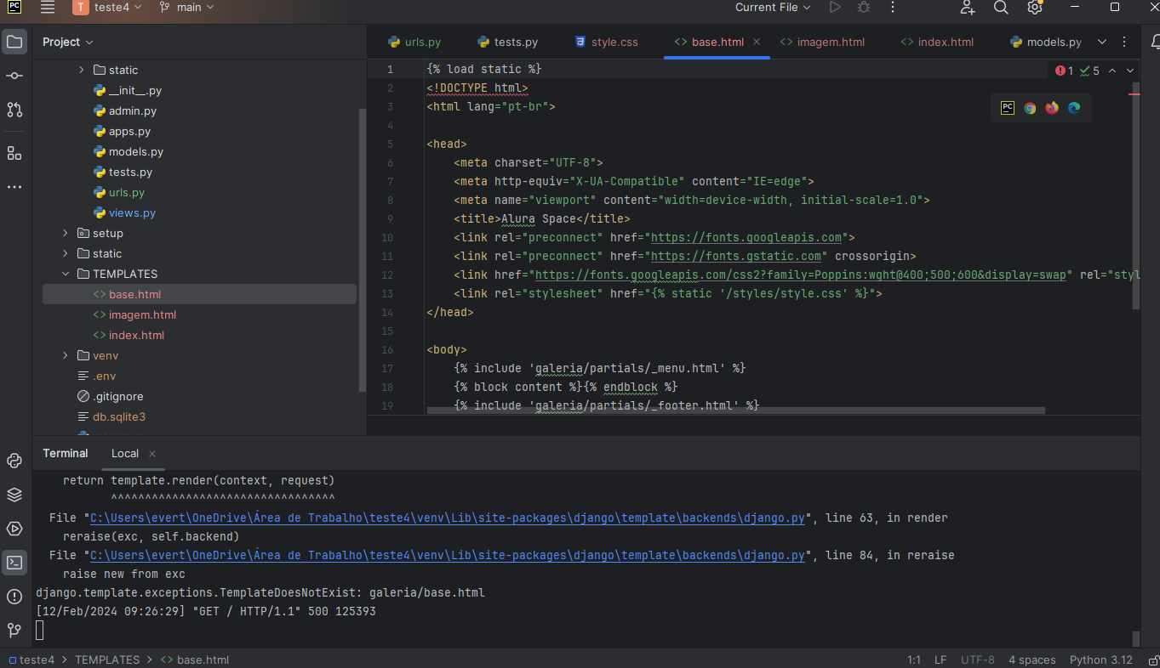Open the Structure tool window
Viewport: 1160px width, 668px height.
coord(14,153)
